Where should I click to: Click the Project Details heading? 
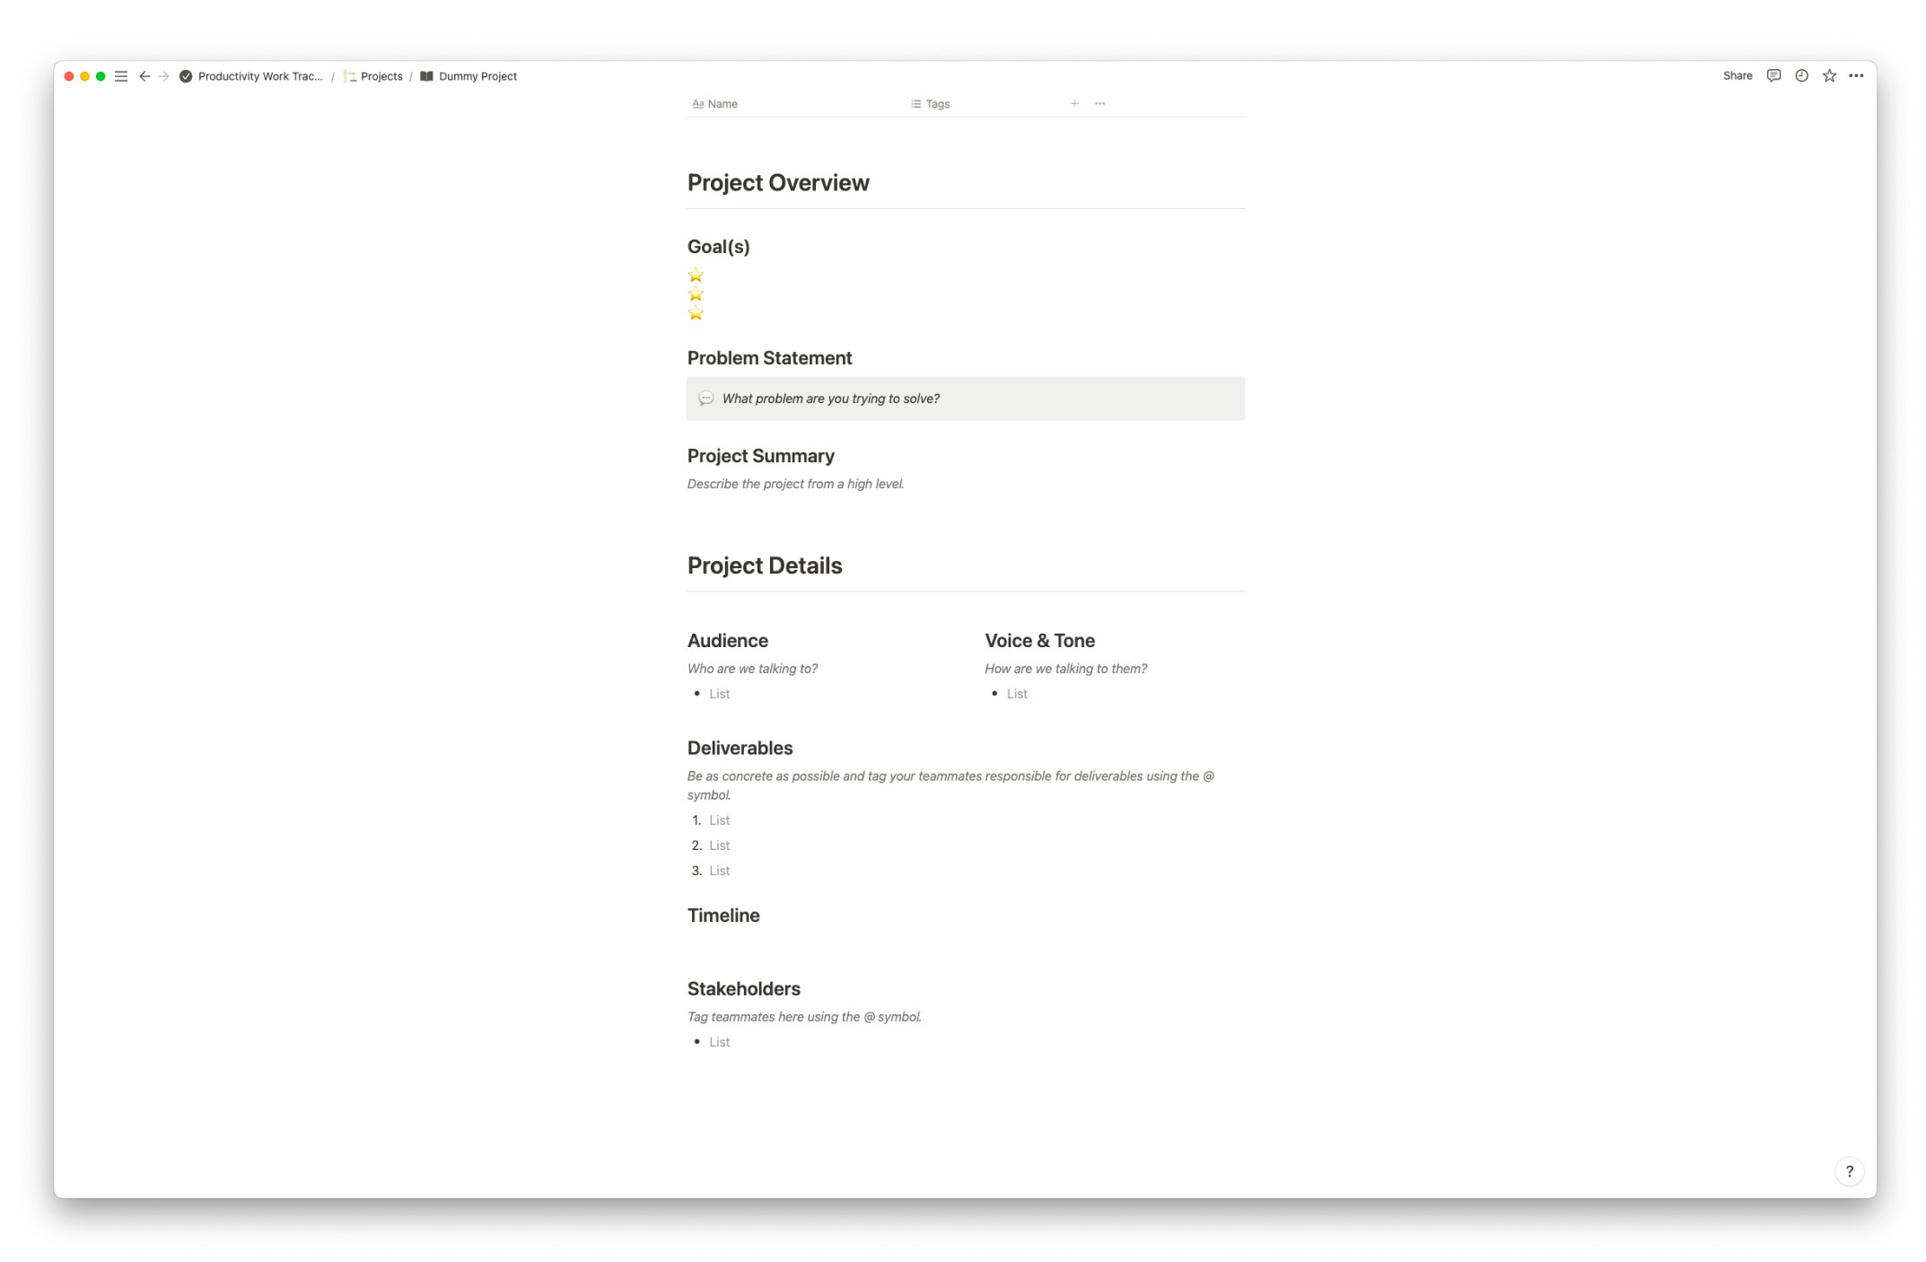tap(765, 565)
